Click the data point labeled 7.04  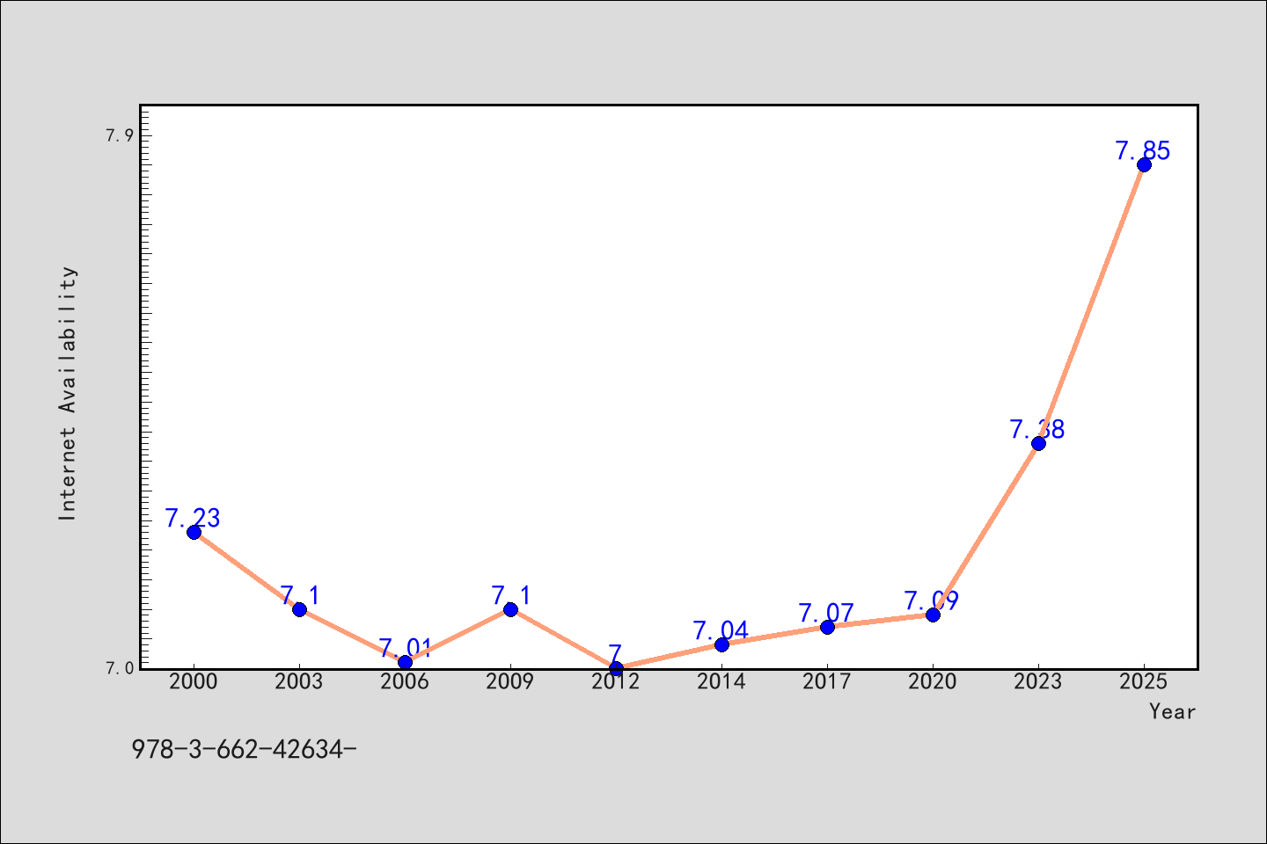[x=721, y=644]
